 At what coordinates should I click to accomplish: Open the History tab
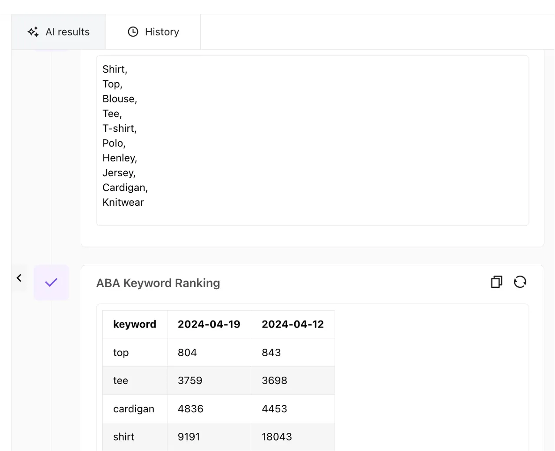[x=153, y=32]
